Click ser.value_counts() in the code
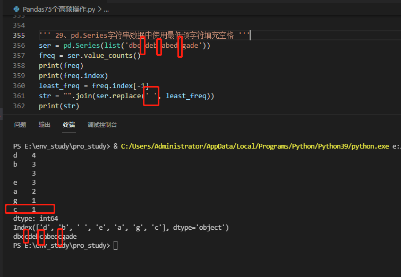 pos(104,55)
